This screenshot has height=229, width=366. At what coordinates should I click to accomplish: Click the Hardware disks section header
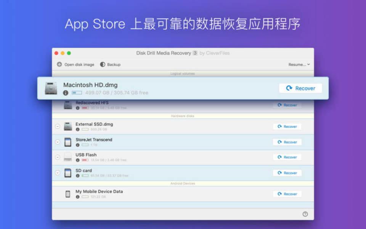coord(183,116)
